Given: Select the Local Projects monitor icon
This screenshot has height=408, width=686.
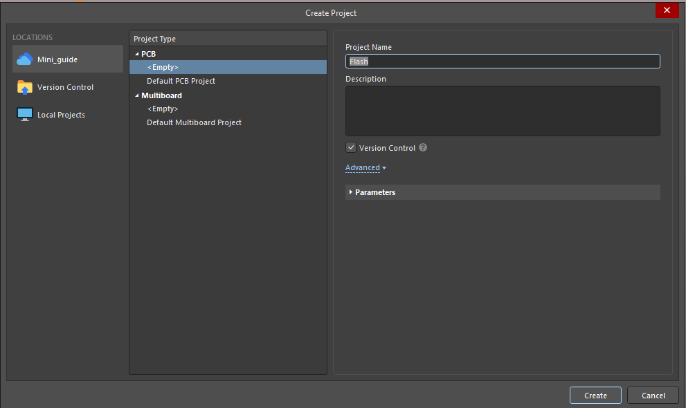Looking at the screenshot, I should tap(25, 113).
